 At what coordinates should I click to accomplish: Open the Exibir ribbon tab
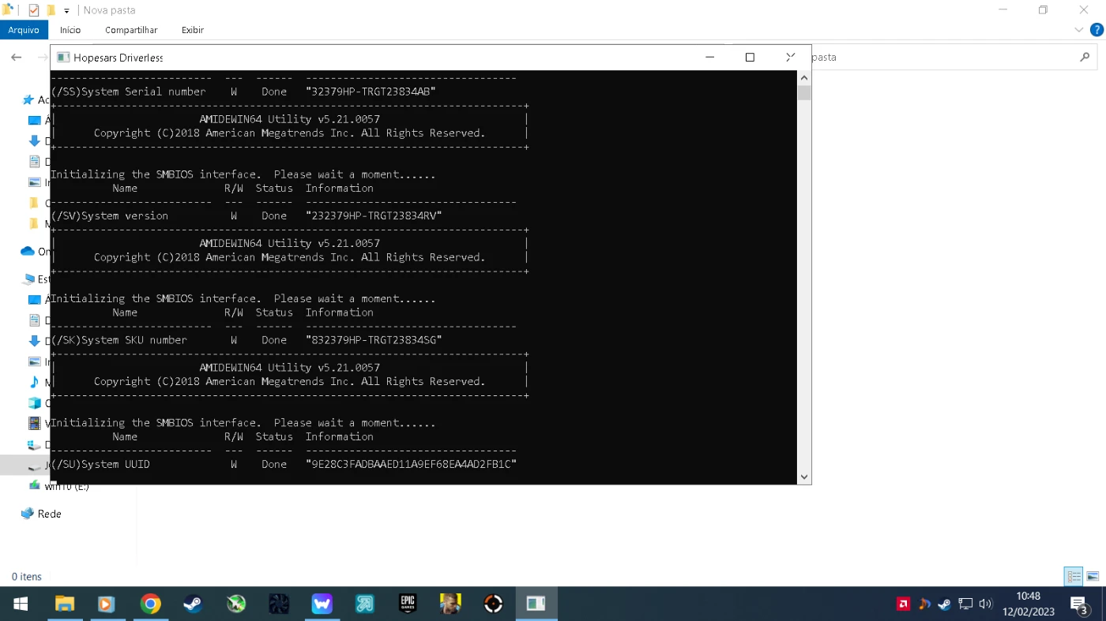click(193, 30)
